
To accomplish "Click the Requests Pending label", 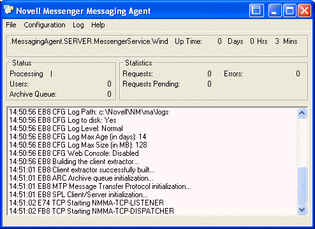I will coord(151,84).
